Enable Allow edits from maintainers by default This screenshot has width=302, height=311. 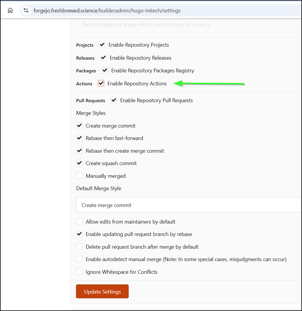pos(79,222)
